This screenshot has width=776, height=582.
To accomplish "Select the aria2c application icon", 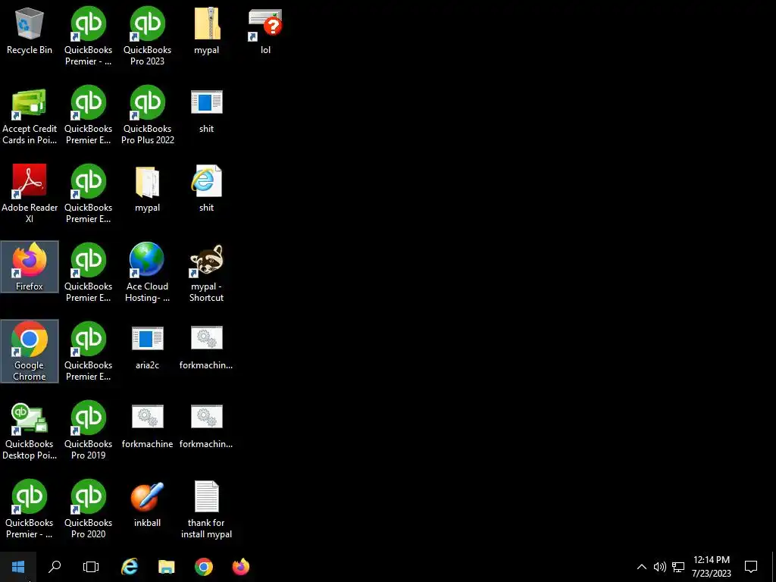I will 148,346.
